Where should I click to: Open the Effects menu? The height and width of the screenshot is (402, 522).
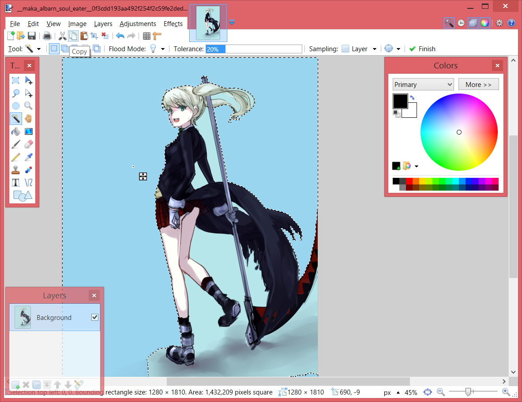173,24
